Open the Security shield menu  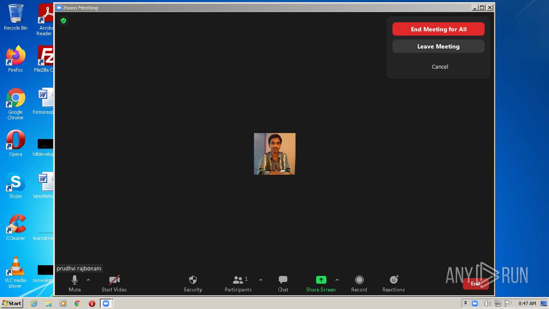[x=193, y=284]
